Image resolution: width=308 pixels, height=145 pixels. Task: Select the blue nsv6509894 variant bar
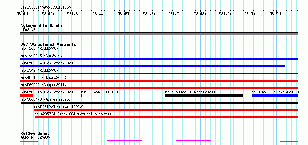[153, 66]
